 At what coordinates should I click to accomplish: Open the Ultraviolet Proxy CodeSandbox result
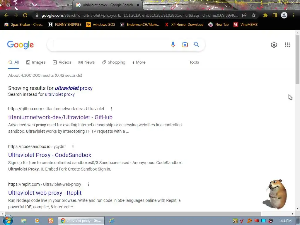click(50, 155)
